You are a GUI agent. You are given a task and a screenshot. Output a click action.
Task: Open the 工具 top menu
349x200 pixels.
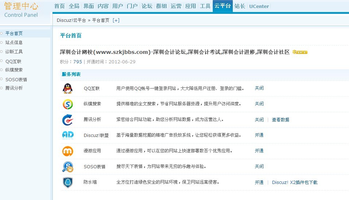coord(205,6)
